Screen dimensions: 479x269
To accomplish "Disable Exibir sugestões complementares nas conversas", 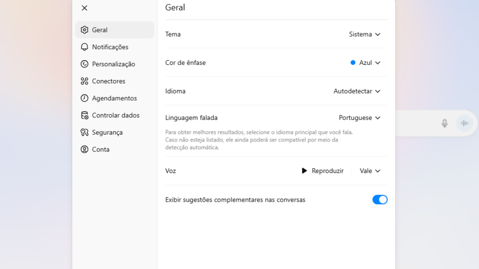I will [x=380, y=199].
